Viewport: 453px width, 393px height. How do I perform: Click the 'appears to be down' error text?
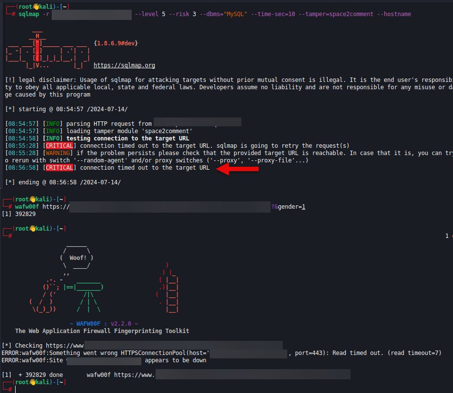(176, 360)
